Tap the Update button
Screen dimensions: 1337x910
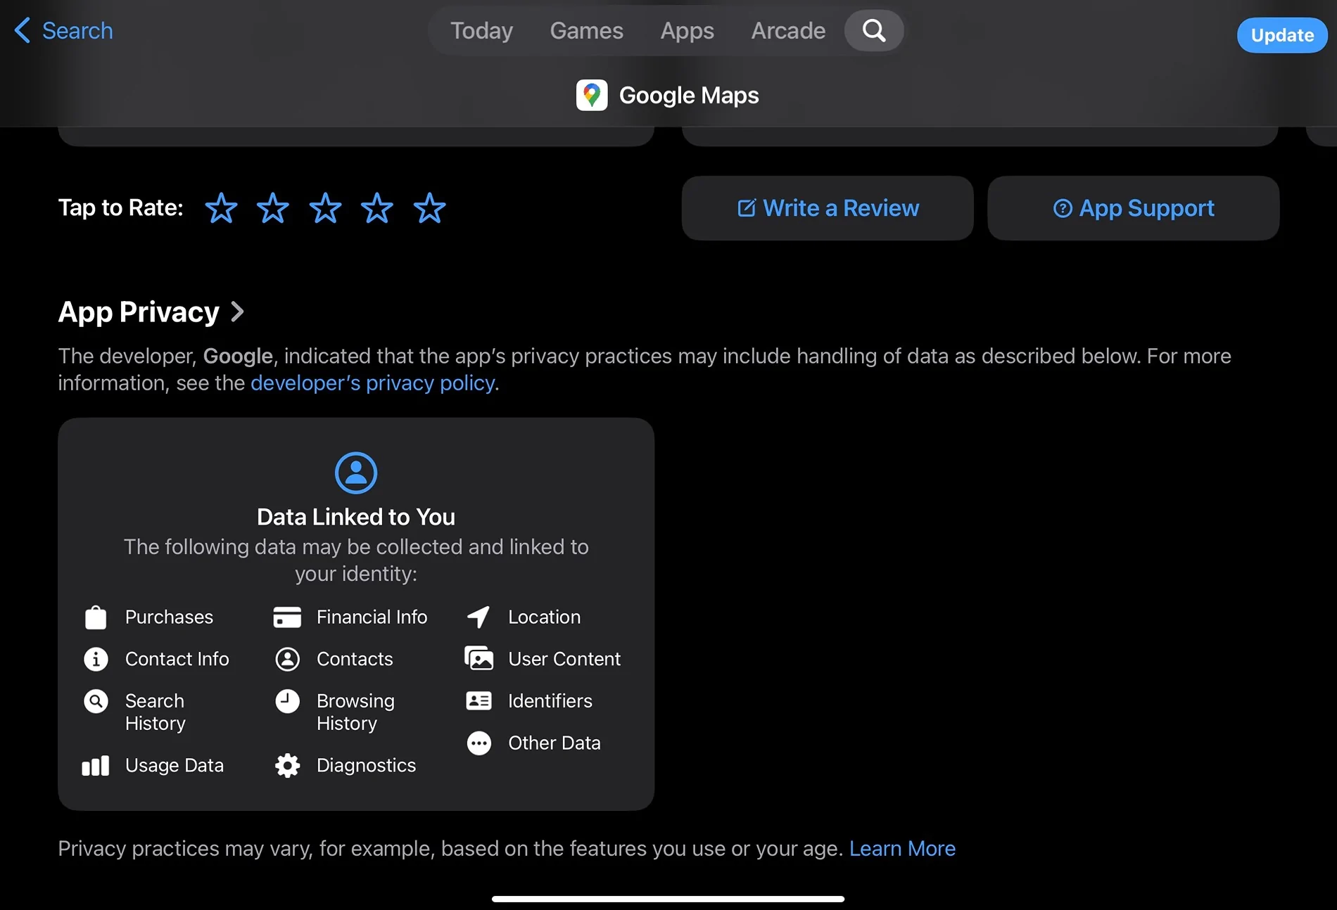pyautogui.click(x=1282, y=35)
